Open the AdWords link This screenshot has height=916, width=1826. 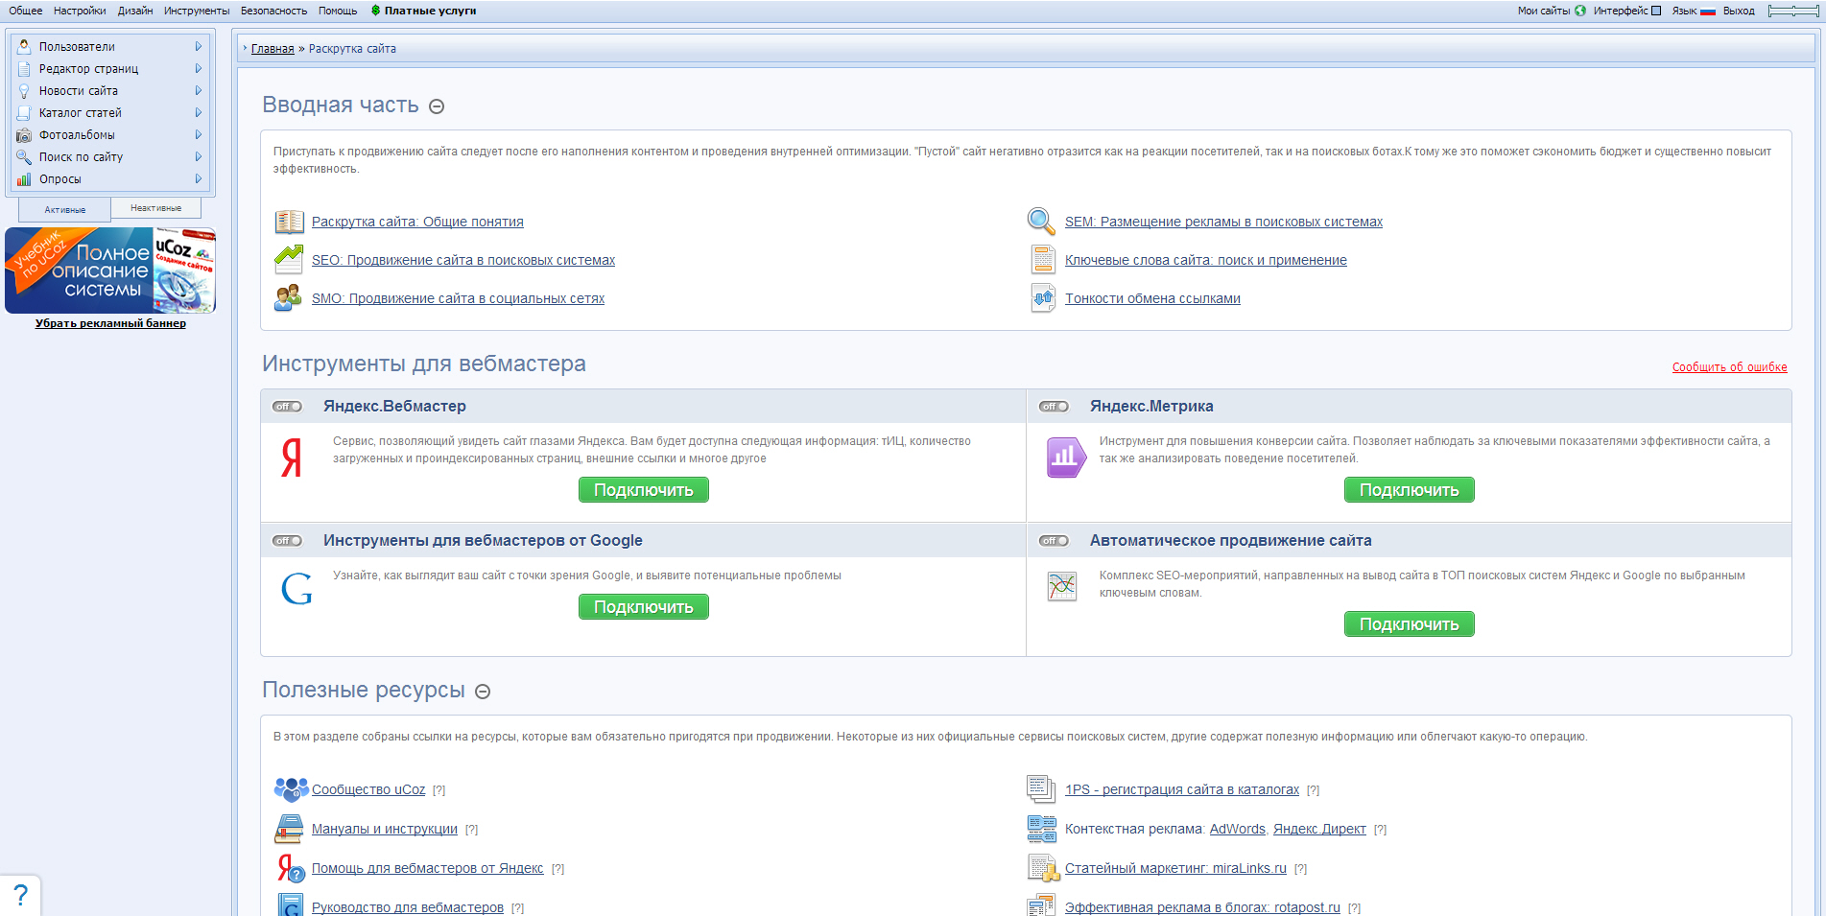pos(1237,829)
